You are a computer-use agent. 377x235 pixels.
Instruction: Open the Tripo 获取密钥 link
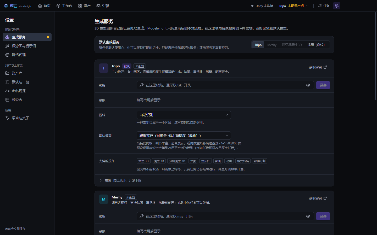pos(318,67)
